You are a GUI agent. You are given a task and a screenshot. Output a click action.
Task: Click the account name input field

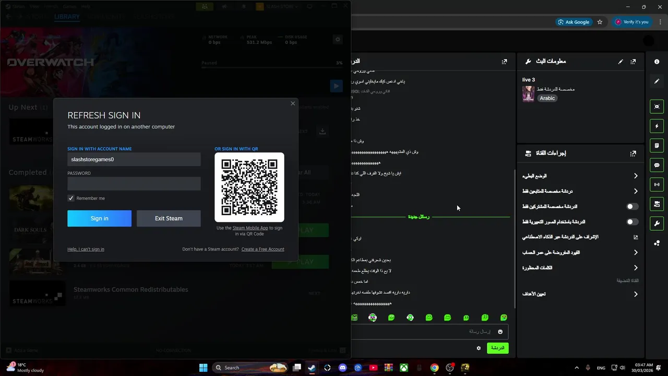[x=134, y=159]
